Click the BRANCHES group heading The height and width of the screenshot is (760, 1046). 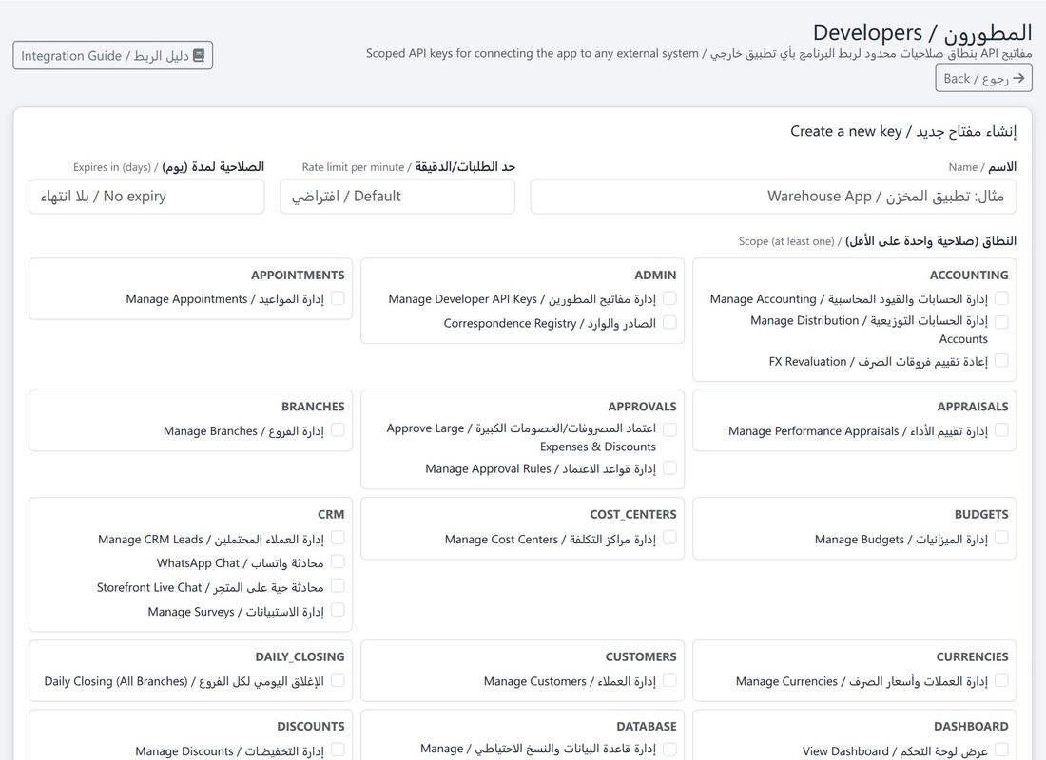point(313,406)
